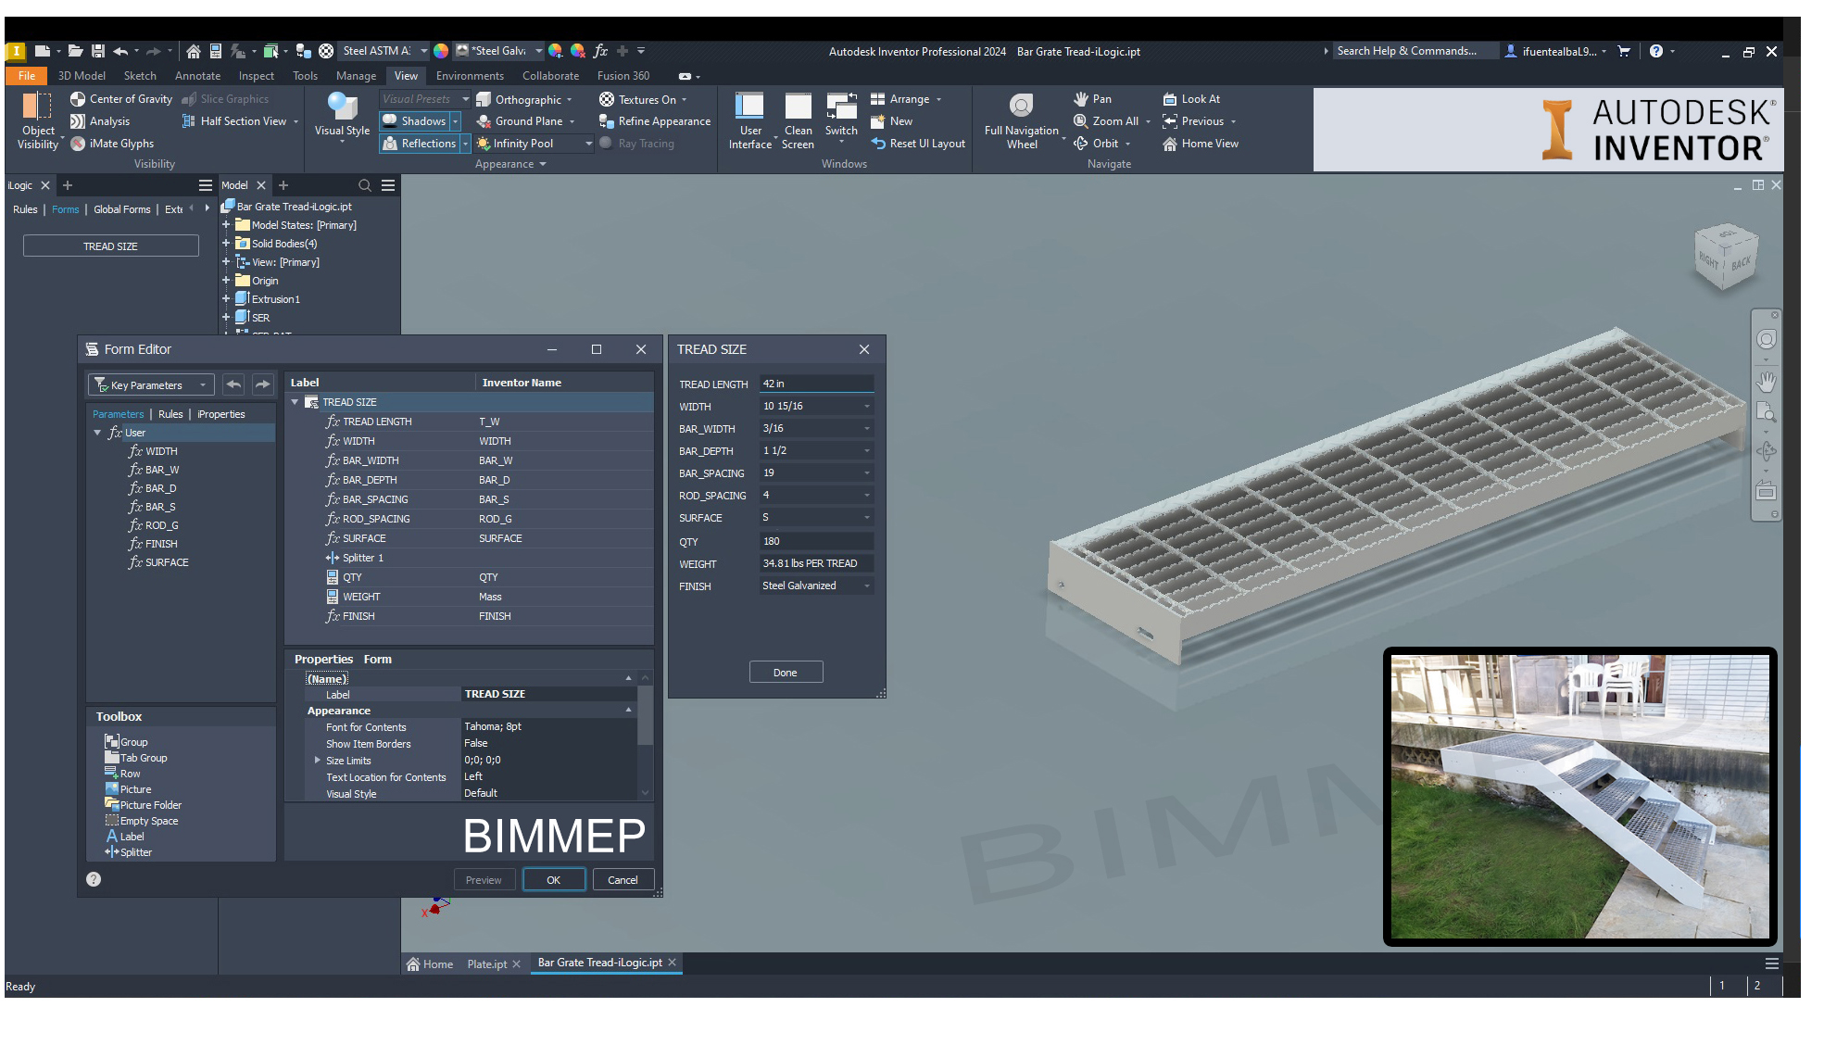The image size is (1824, 1058).
Task: Switch to the Manage ribbon tab
Action: coord(356,76)
